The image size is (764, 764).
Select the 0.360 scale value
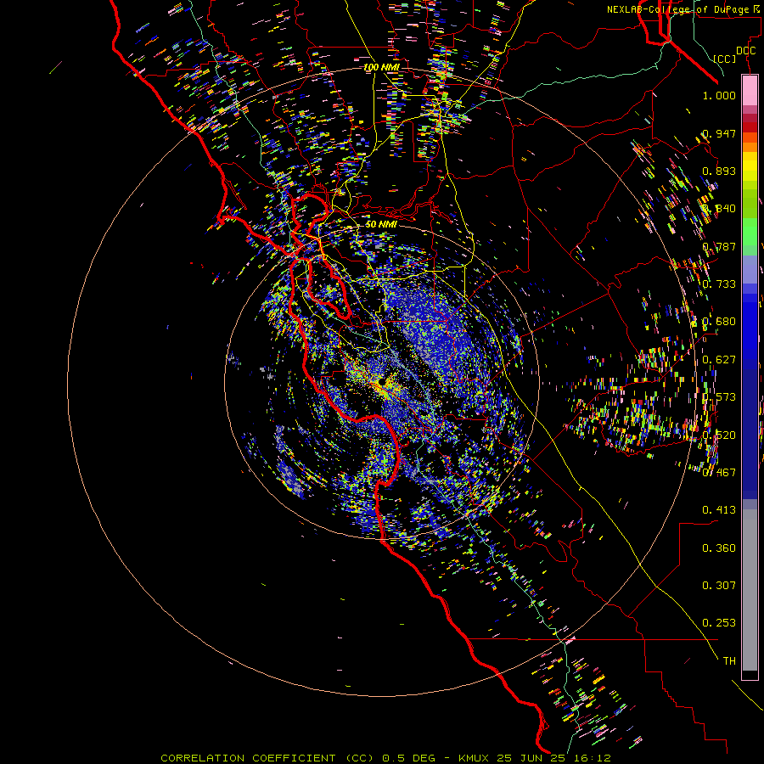pos(719,548)
